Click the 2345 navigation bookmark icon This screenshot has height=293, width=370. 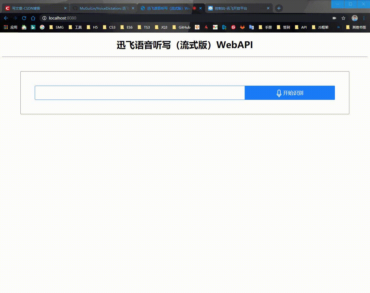coord(24,27)
